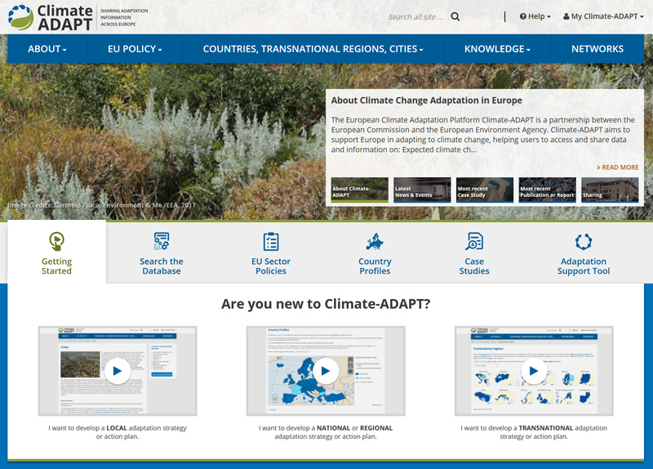653x469 pixels.
Task: Click the Search the Database icon
Action: (161, 241)
